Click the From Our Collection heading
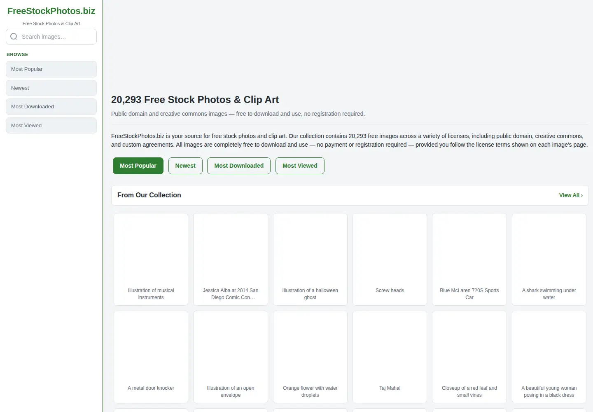 click(x=149, y=195)
